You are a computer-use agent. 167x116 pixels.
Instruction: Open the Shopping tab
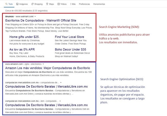coord(37,4)
